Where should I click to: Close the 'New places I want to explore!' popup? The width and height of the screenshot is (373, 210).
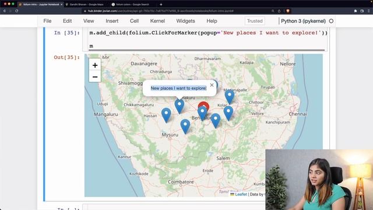coord(212,85)
